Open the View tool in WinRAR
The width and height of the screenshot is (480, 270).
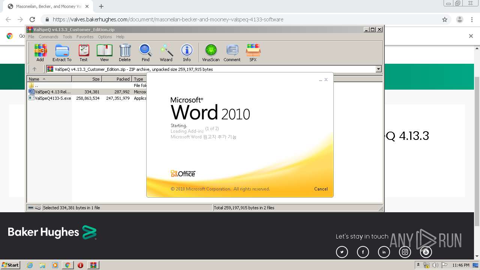click(x=104, y=52)
